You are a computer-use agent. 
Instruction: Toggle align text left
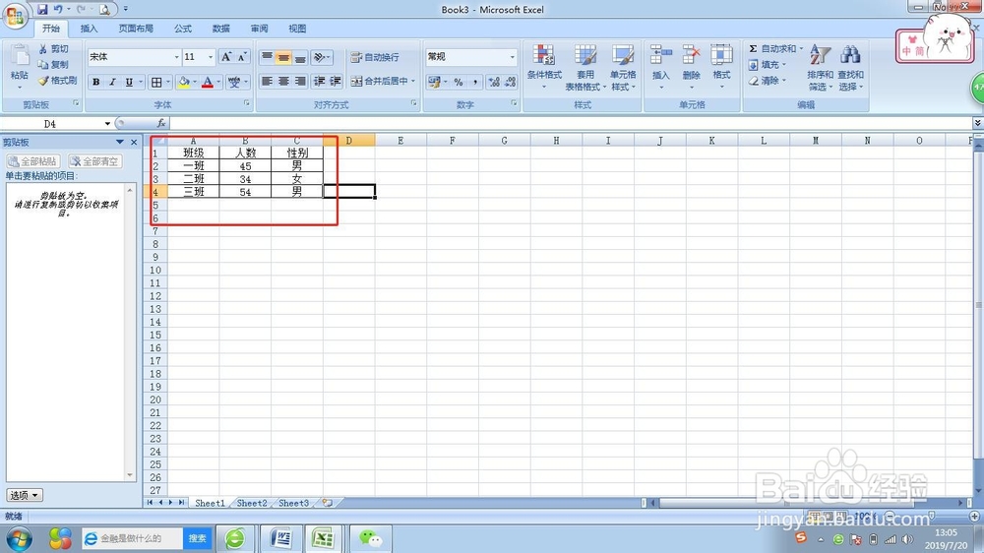coord(267,81)
